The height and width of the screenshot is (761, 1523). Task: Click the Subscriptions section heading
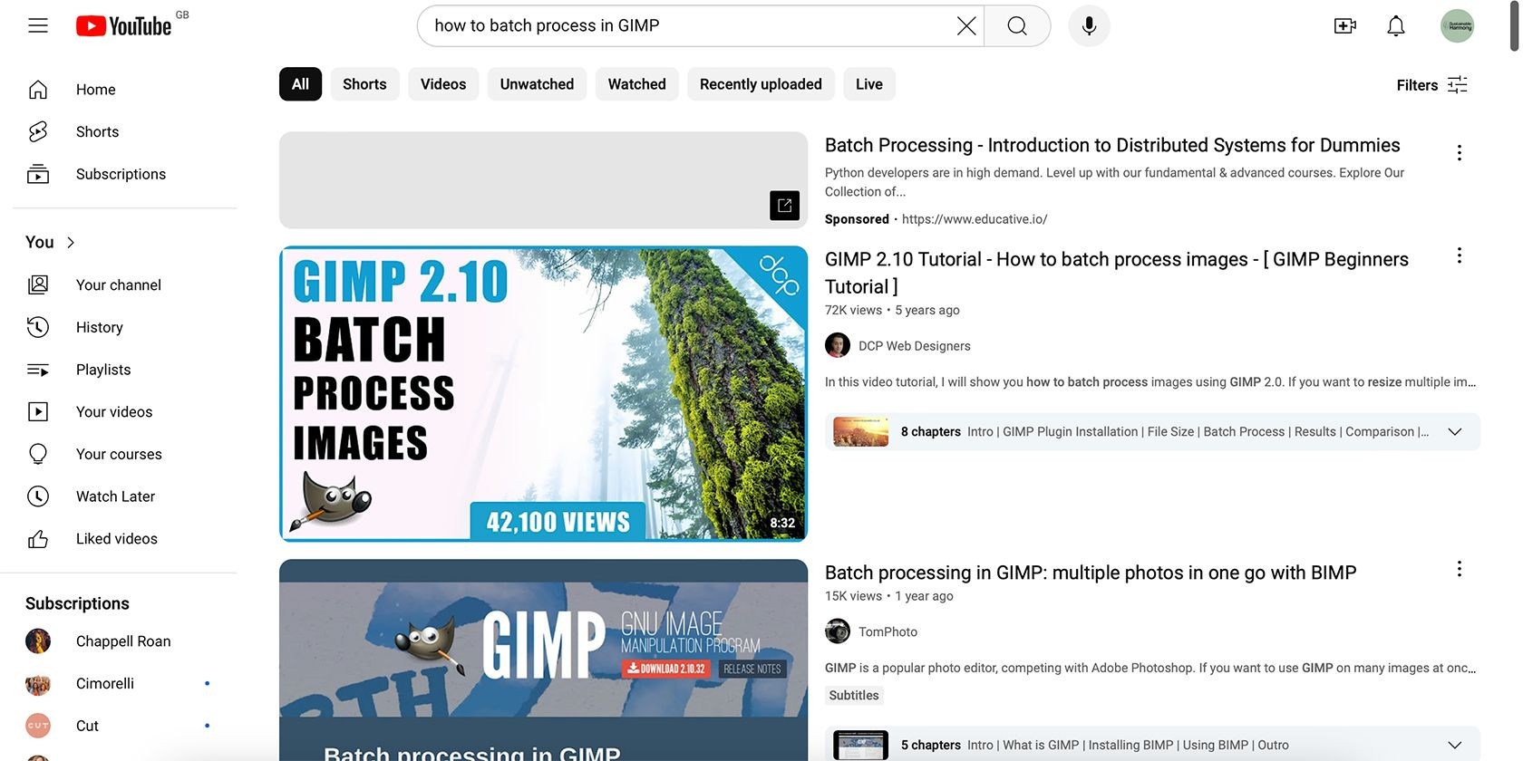(x=77, y=603)
